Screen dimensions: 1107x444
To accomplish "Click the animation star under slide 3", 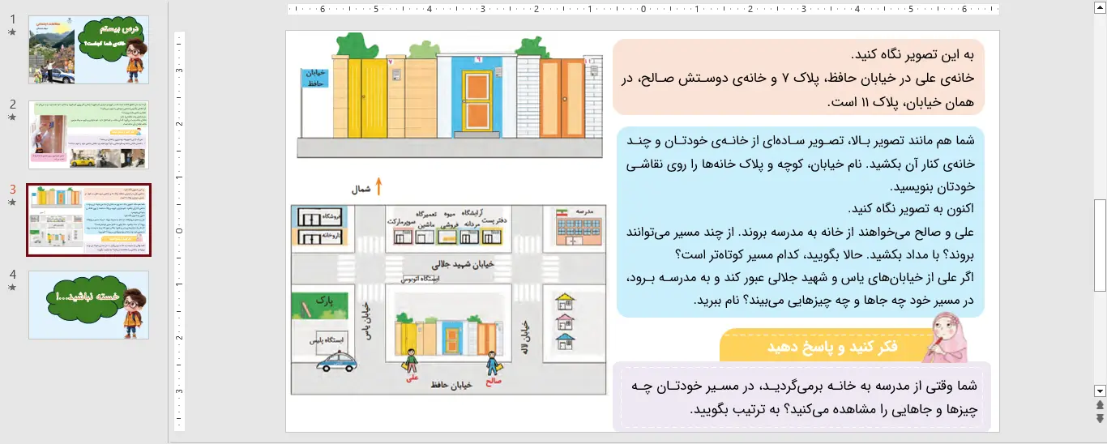I will (12, 203).
